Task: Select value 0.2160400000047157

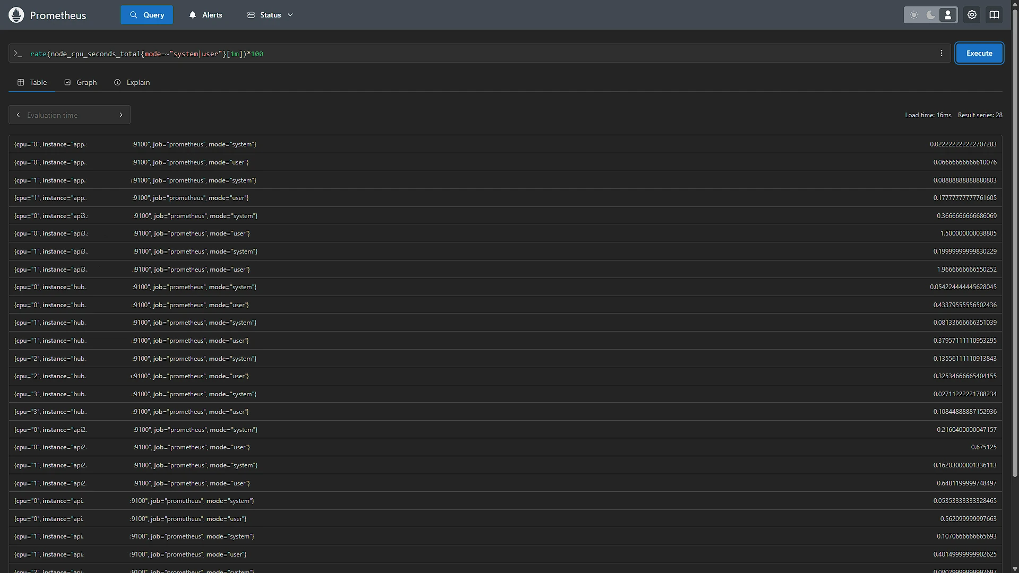Action: pos(966,430)
